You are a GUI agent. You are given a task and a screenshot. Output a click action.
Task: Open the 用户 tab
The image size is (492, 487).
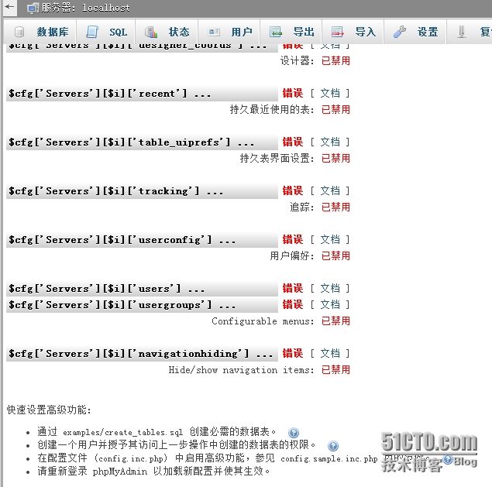pyautogui.click(x=242, y=32)
